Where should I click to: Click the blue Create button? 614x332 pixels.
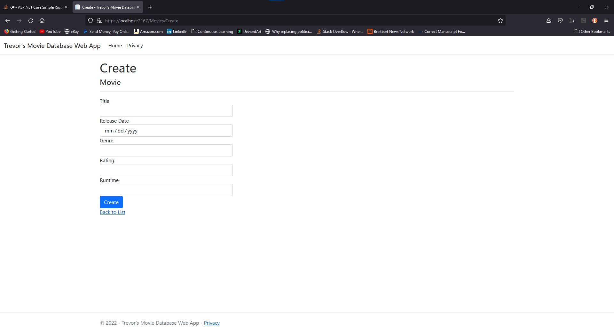point(111,202)
